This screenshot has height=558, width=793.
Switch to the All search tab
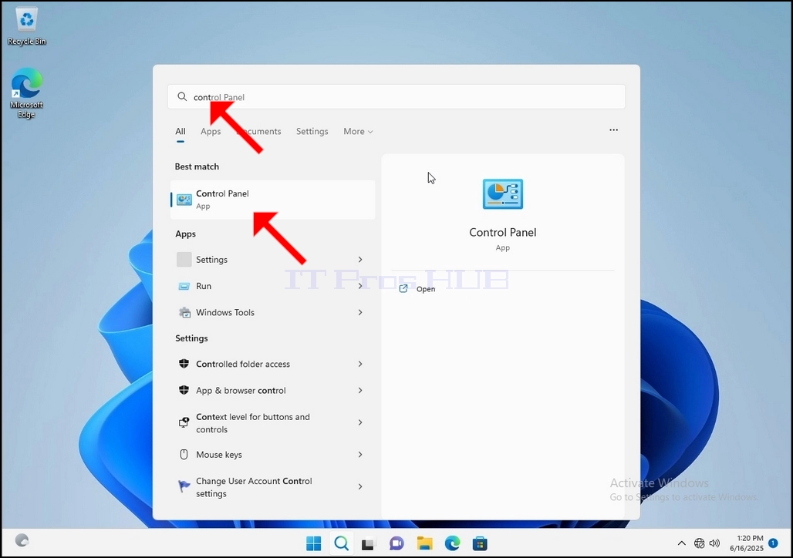point(180,132)
